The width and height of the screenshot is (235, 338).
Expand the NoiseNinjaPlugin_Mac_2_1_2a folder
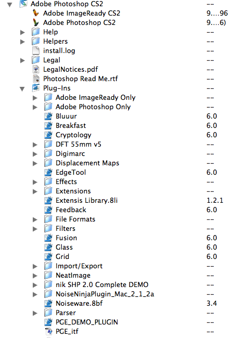(35, 294)
